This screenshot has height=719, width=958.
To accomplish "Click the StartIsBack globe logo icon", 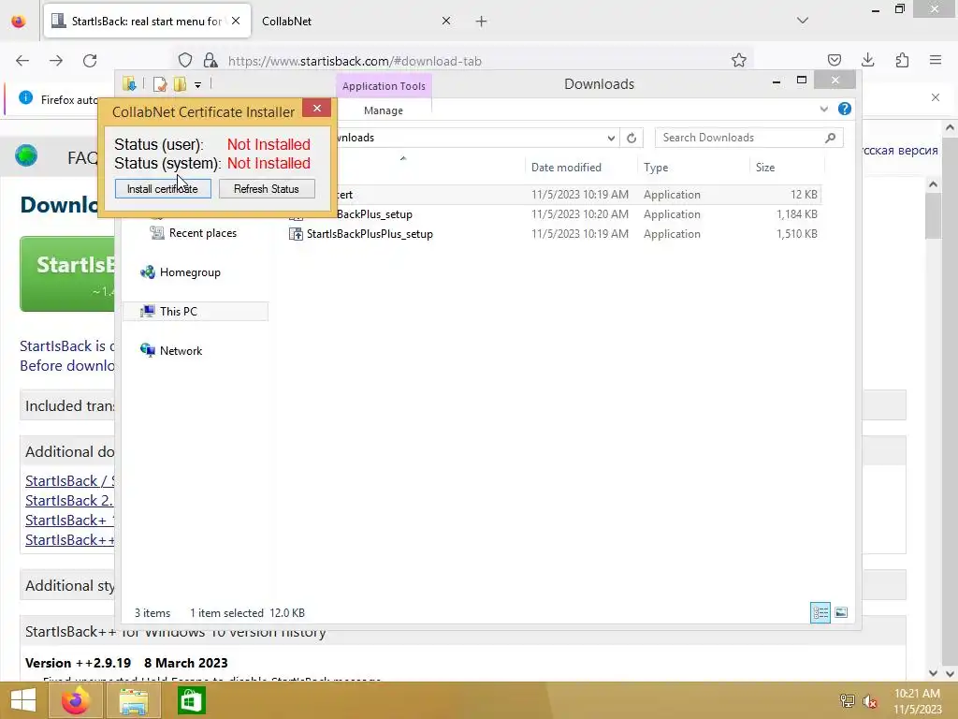I will pyautogui.click(x=26, y=156).
